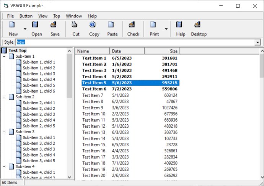This screenshot has height=186, width=264.
Task: Click the Sub-item 1 document icon
Action: (11, 56)
